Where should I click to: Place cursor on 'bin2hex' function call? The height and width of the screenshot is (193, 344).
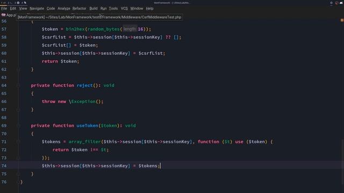coord(75,29)
